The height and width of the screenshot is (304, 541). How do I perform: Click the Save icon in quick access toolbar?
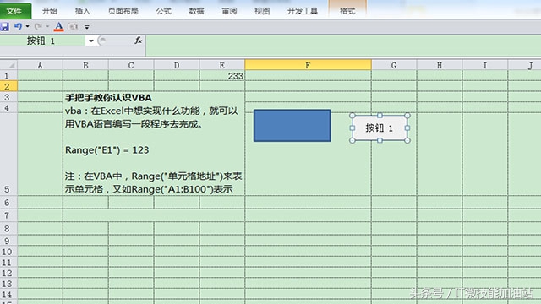4,26
